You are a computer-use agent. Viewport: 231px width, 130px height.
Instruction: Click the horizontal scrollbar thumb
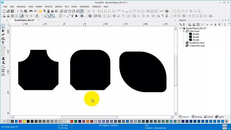click(x=90, y=117)
